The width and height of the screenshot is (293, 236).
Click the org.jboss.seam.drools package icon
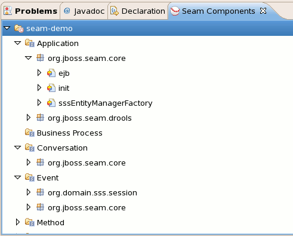click(x=41, y=118)
